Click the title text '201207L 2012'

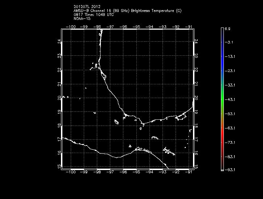[x=85, y=7]
